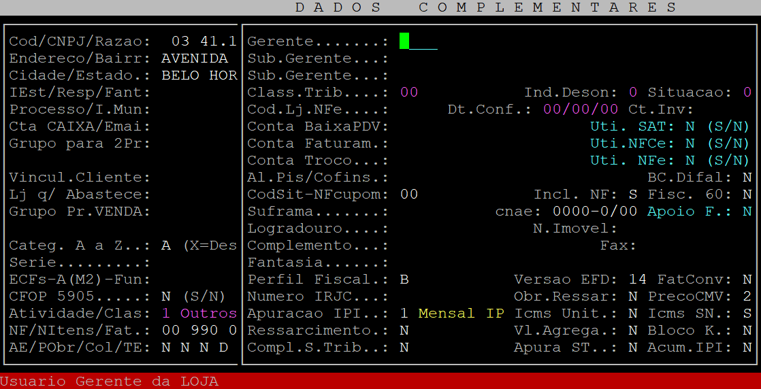This screenshot has height=389, width=761.
Task: Click the Class.Trib 00 field
Action: click(x=409, y=92)
